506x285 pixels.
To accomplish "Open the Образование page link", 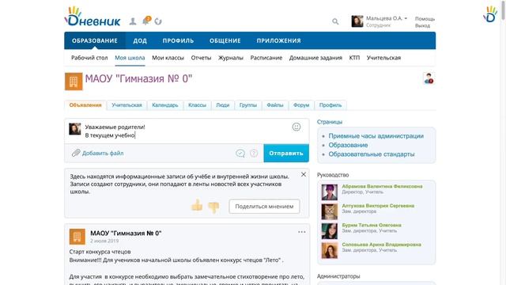I will pyautogui.click(x=348, y=145).
